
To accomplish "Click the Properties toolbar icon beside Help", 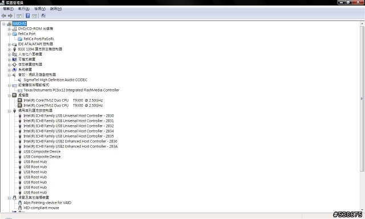I will (x=34, y=16).
